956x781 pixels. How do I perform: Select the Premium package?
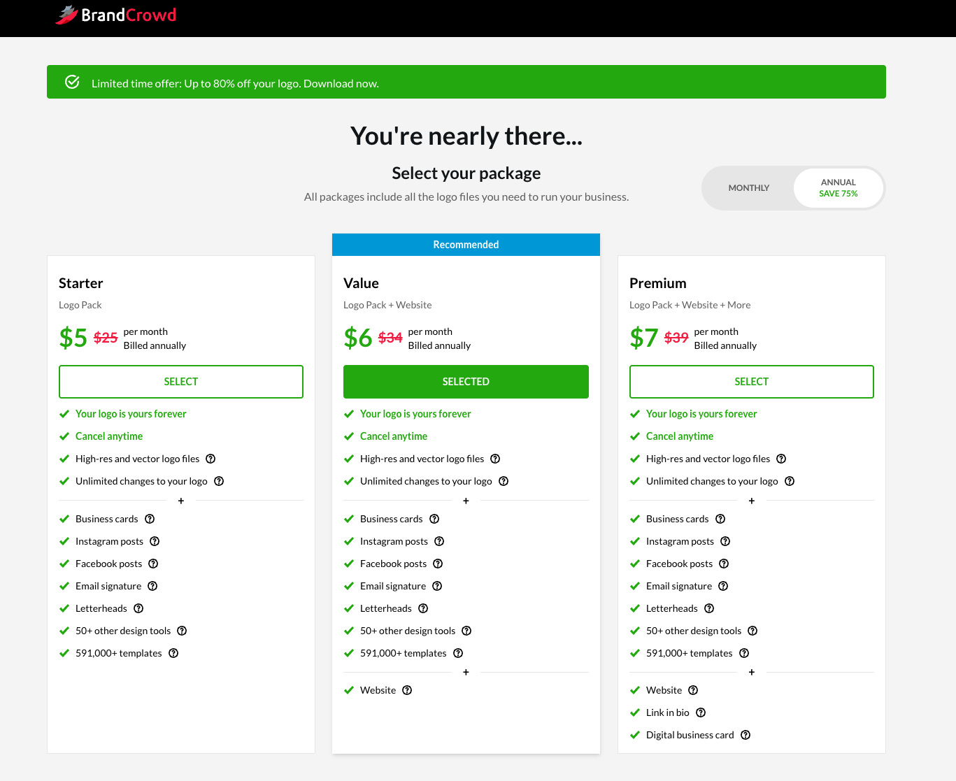click(x=752, y=382)
